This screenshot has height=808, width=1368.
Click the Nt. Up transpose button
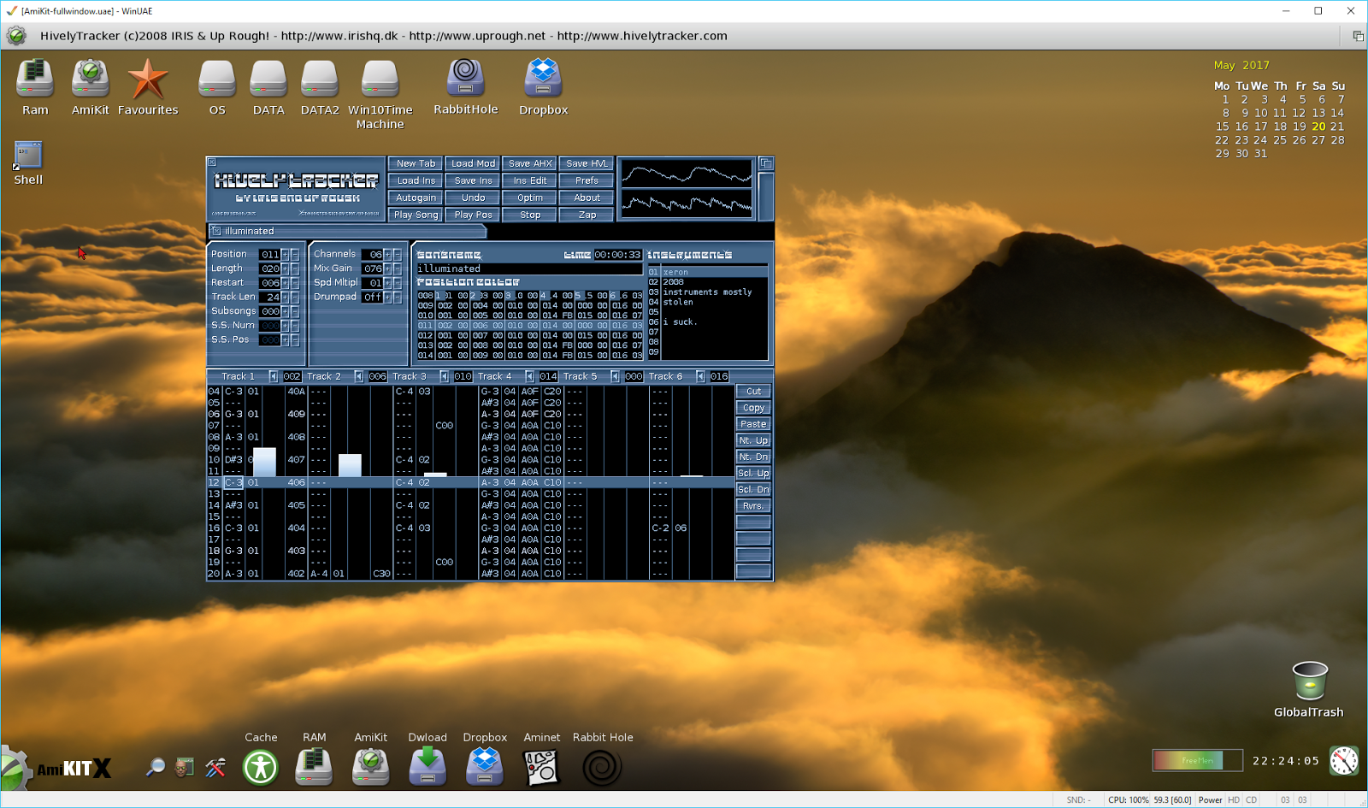pyautogui.click(x=753, y=440)
